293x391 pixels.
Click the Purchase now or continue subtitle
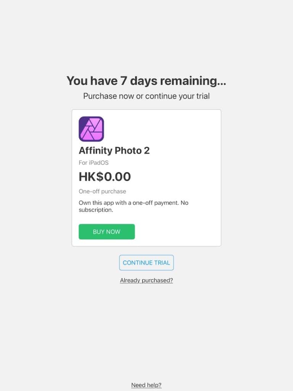[146, 96]
